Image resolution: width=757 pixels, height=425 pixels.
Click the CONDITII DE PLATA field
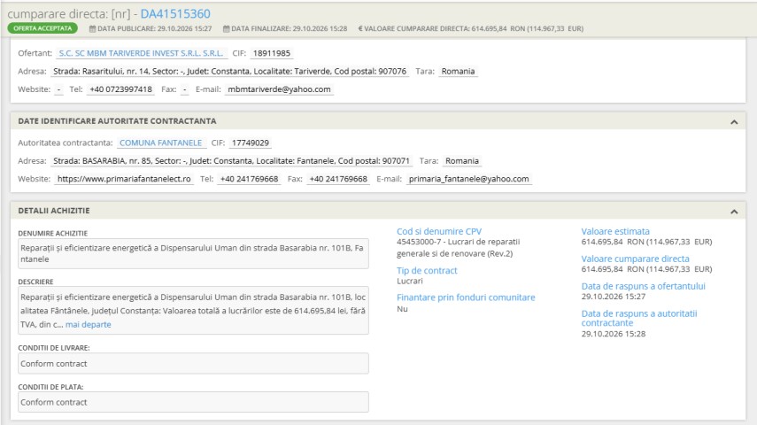point(193,402)
